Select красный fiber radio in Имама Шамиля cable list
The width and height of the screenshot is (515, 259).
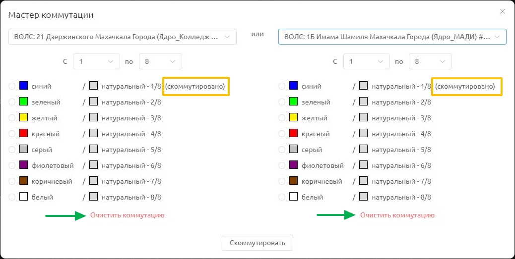(282, 134)
